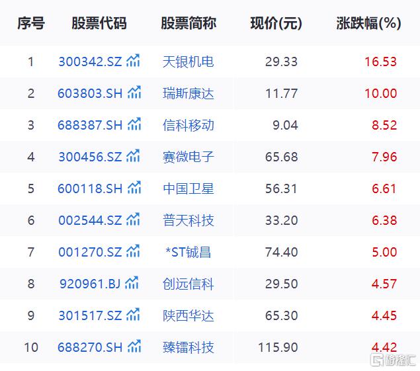Viewport: 420px width, 371px height.
Task: Select change percentage 5.00
Action: tap(384, 253)
